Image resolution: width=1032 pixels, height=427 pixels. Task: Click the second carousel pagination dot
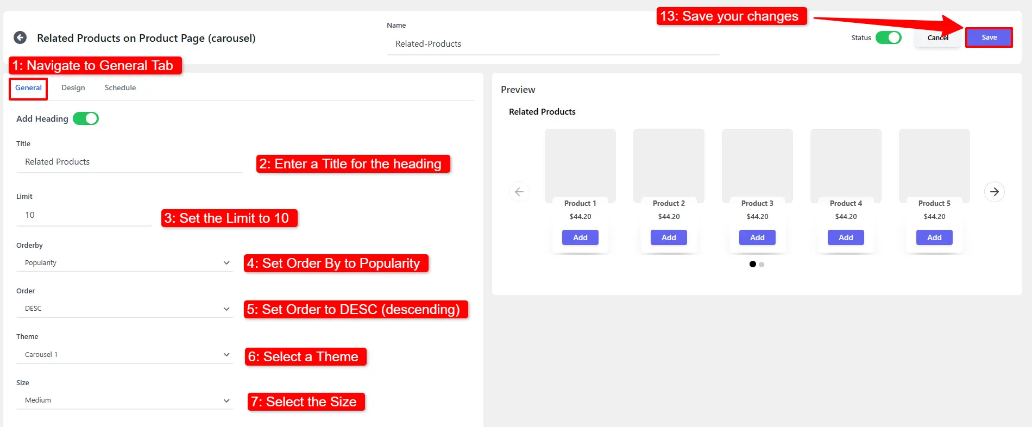[762, 265]
